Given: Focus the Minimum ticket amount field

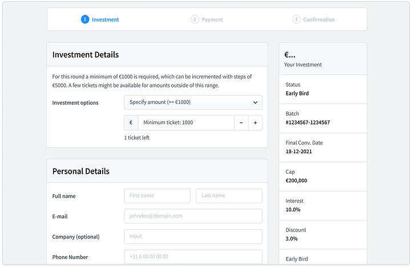Looking at the screenshot, I should click(x=185, y=123).
